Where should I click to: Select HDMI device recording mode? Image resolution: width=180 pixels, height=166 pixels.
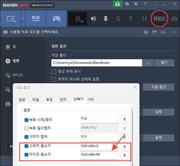point(36,19)
